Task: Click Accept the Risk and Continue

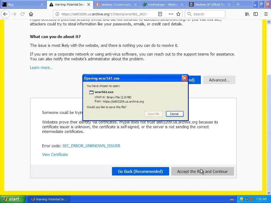Action: coord(202,171)
